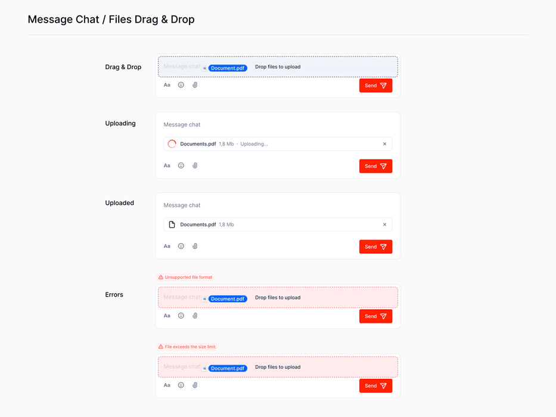Open text formatting Aa in Uploading composer
Viewport: 556px width, 417px height.
pyautogui.click(x=167, y=166)
